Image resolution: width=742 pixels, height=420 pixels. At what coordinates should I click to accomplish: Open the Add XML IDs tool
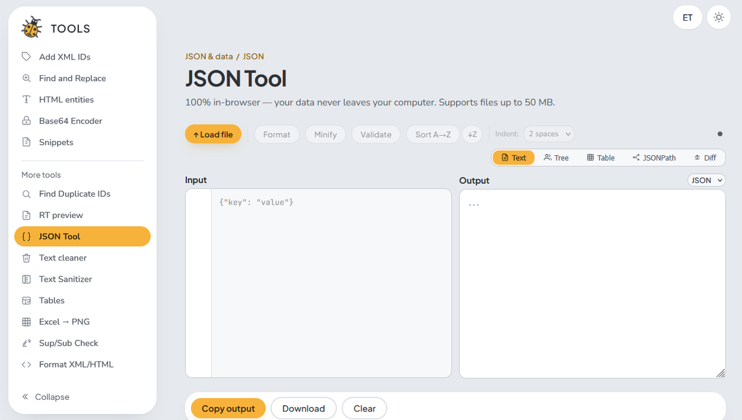click(x=82, y=57)
